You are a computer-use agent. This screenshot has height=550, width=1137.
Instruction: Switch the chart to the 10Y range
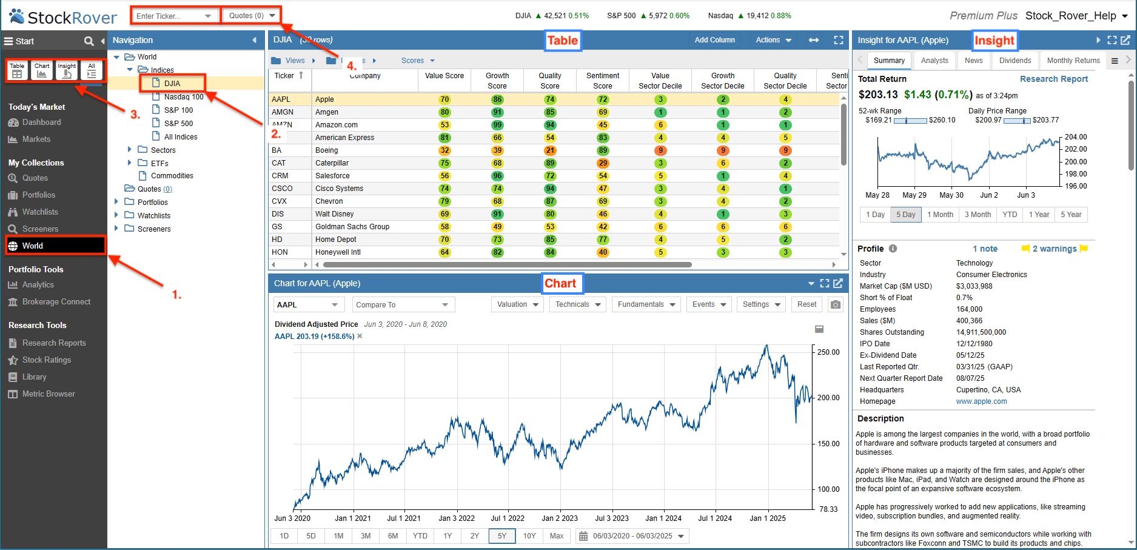(529, 536)
